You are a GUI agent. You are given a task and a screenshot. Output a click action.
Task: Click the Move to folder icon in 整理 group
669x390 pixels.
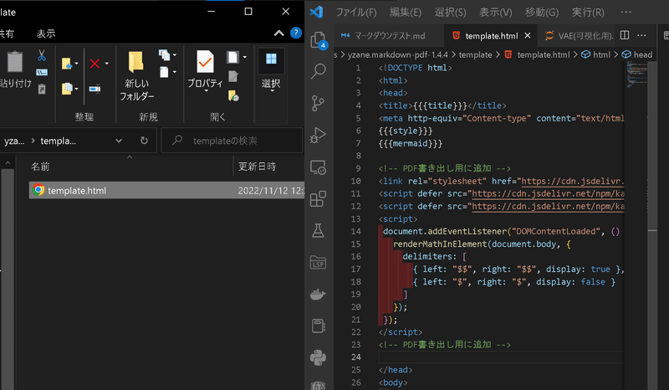point(67,64)
